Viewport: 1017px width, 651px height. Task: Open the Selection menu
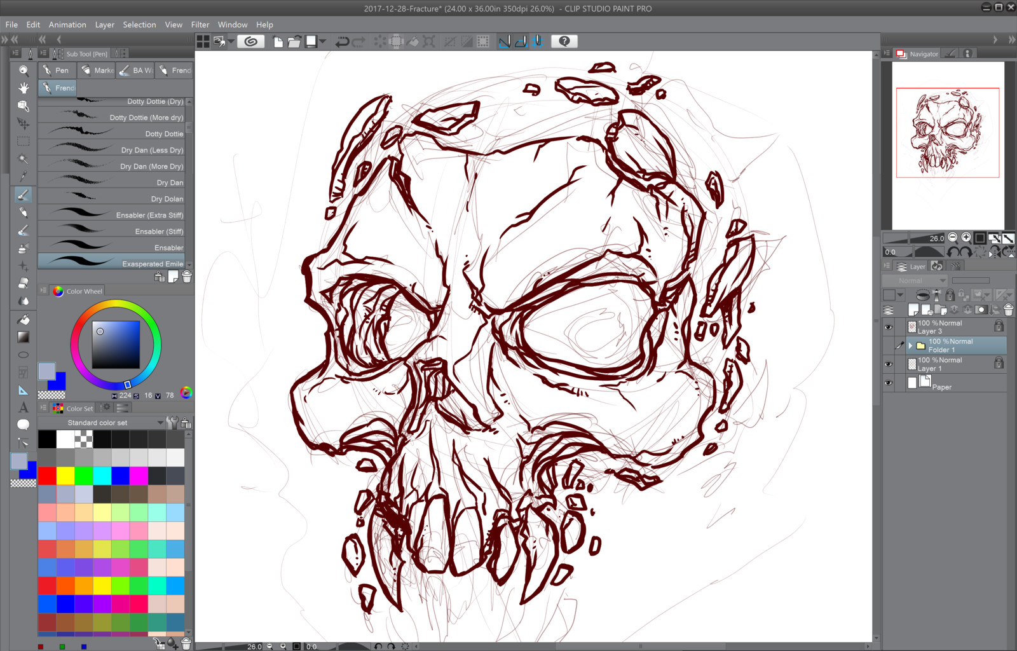(139, 25)
